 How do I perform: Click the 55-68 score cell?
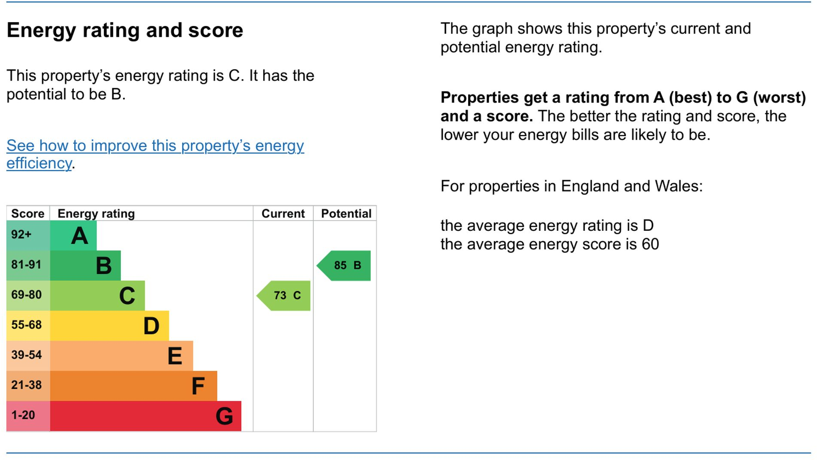pos(28,325)
